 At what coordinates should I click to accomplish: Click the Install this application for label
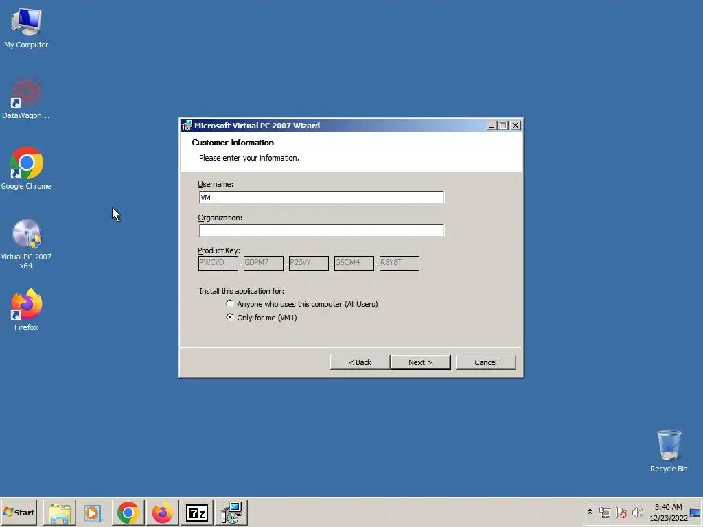coord(242,291)
